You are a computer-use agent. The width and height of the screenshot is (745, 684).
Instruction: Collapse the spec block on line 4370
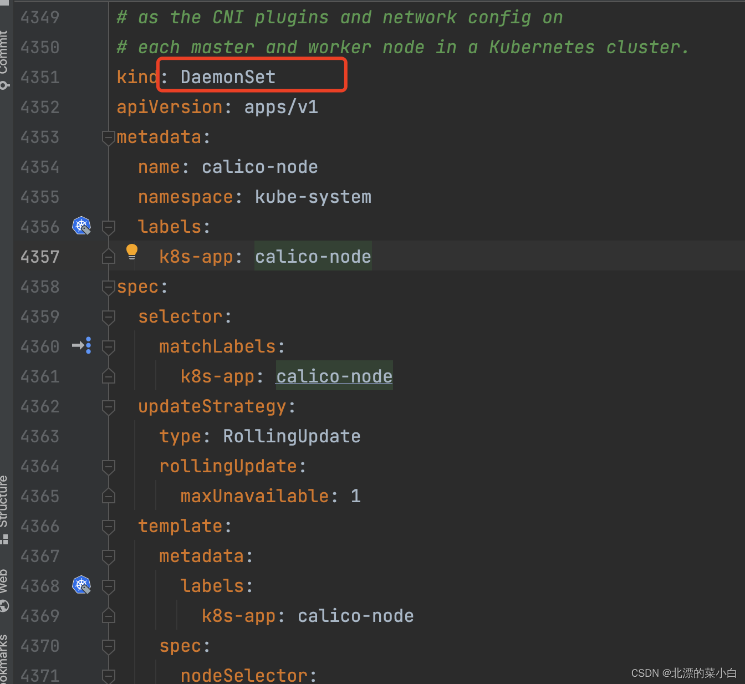[109, 646]
